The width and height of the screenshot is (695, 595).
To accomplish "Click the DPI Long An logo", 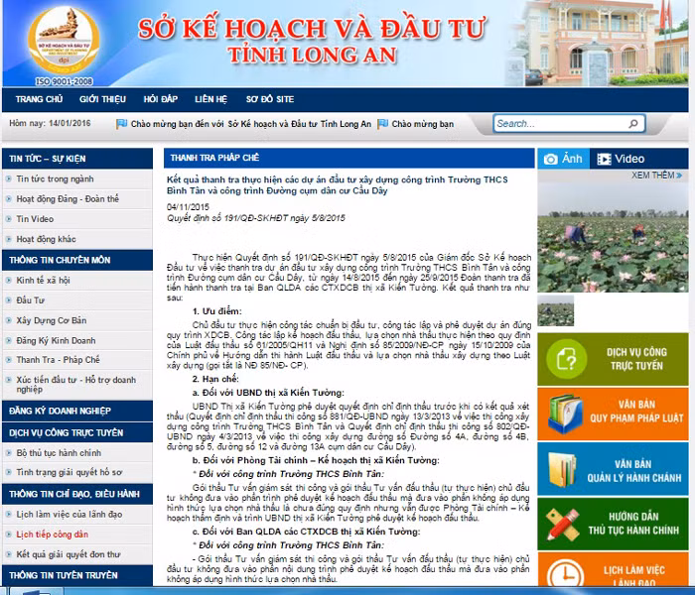I will coord(64,41).
